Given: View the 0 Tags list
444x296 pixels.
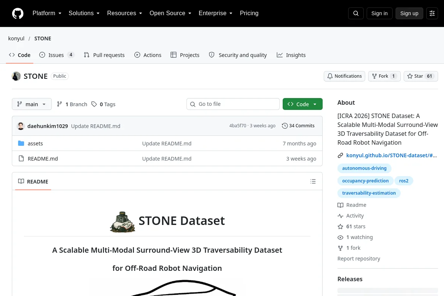Looking at the screenshot, I should click(103, 104).
